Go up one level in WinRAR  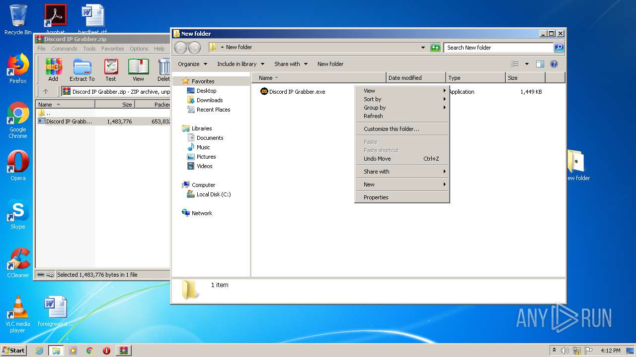click(46, 91)
